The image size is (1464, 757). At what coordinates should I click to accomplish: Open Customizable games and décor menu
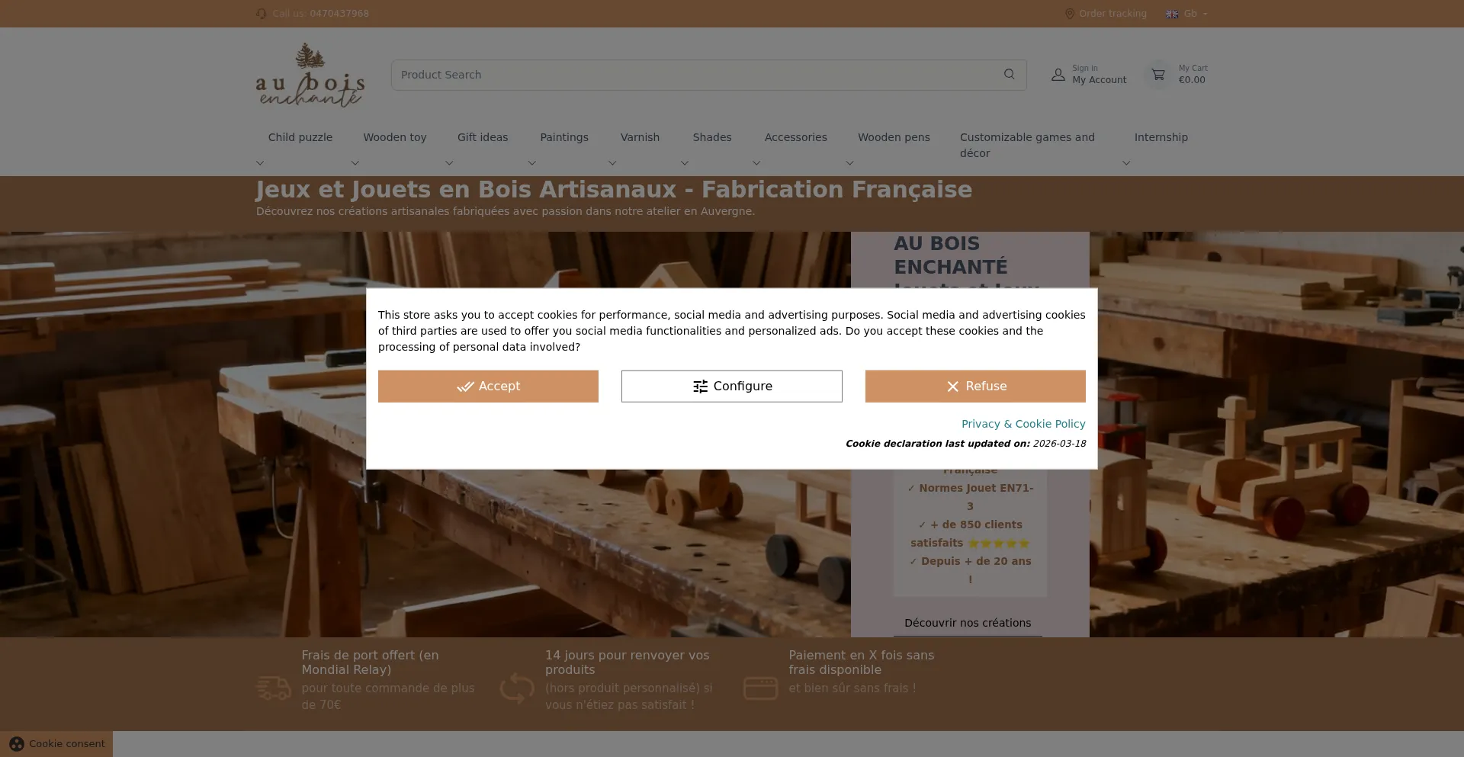[x=1027, y=145]
